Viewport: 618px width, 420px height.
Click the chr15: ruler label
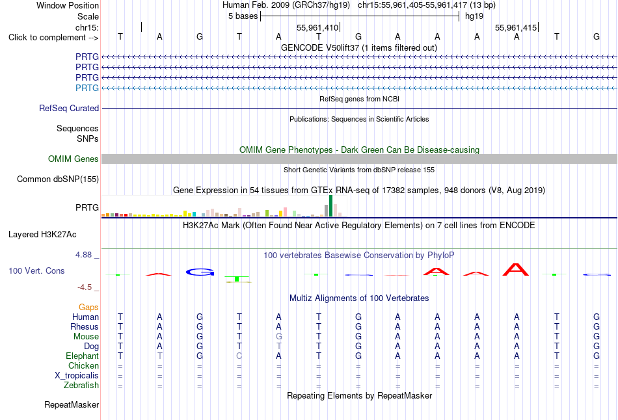[87, 27]
